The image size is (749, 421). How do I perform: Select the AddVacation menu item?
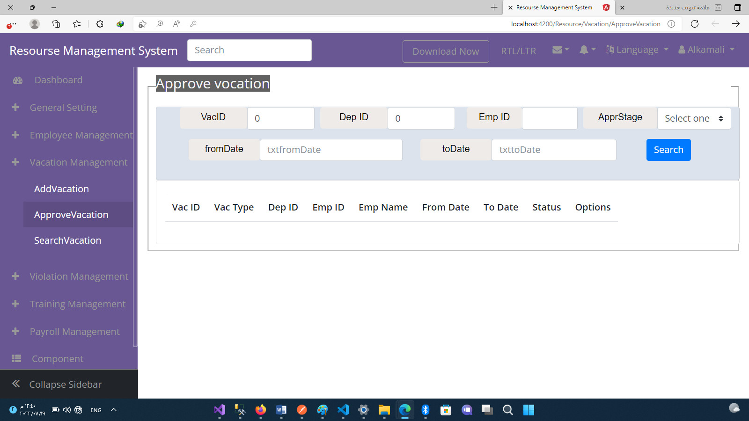tap(61, 189)
